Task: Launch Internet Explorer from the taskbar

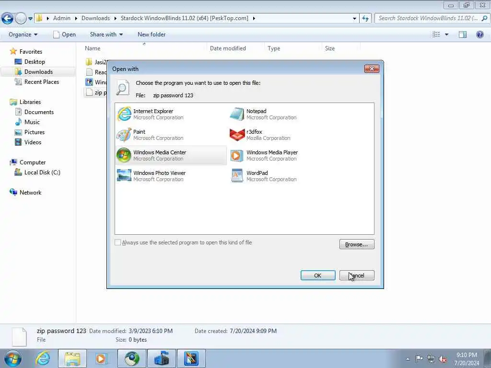Action: click(43, 358)
